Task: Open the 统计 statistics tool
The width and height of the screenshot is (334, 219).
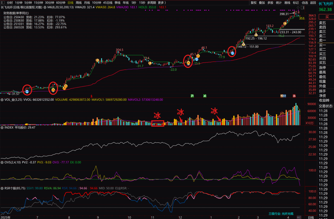Action: point(279,2)
